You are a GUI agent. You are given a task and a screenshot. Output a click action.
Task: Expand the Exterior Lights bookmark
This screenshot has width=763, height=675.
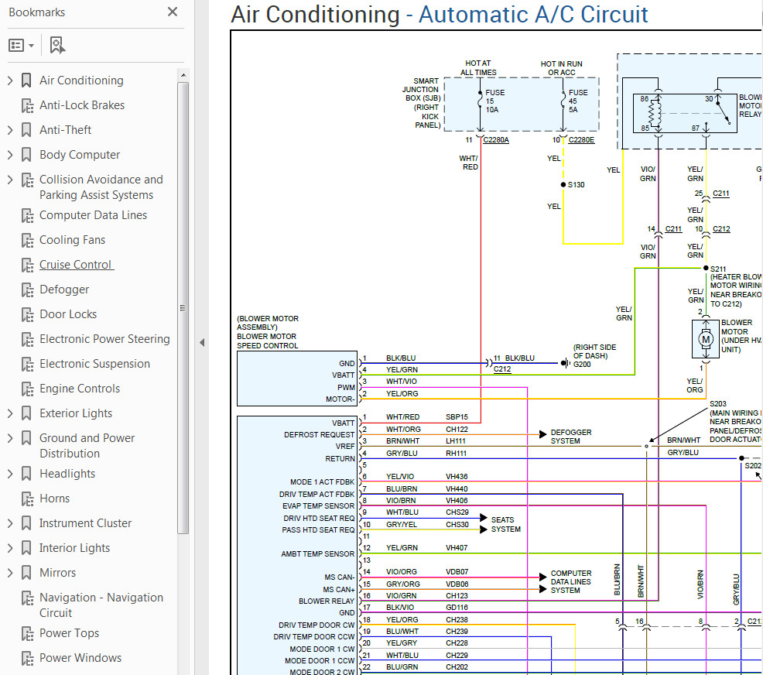(x=10, y=413)
